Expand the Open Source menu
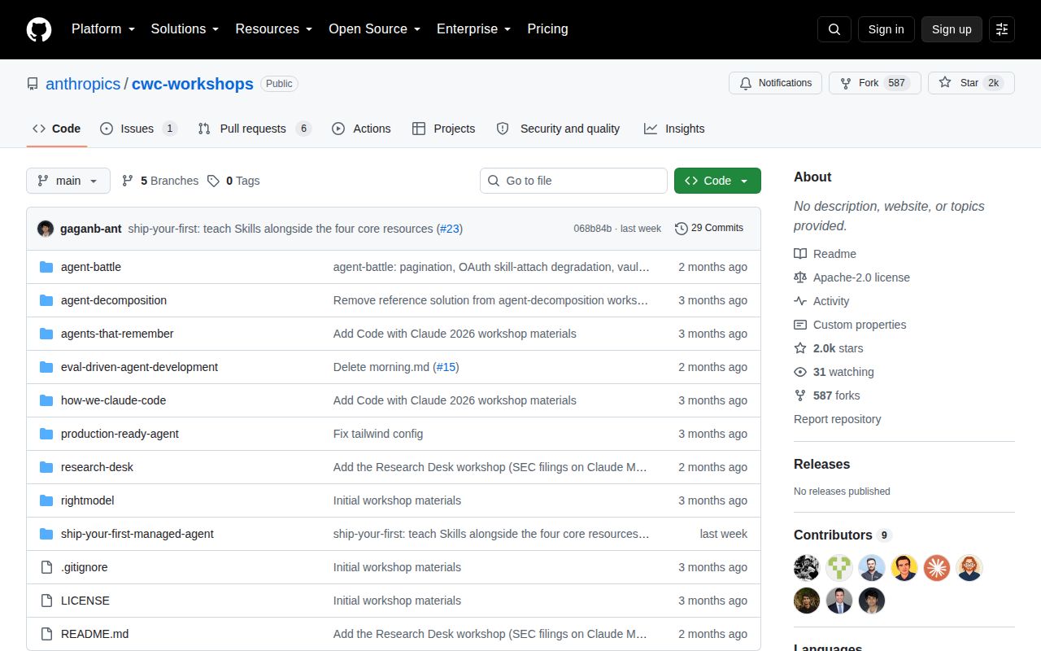Image resolution: width=1041 pixels, height=651 pixels. [374, 29]
